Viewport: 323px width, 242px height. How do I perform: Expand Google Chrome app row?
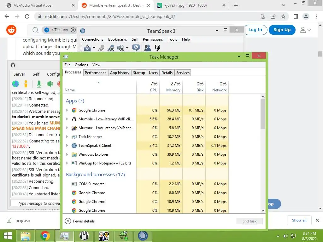[x=67, y=110]
